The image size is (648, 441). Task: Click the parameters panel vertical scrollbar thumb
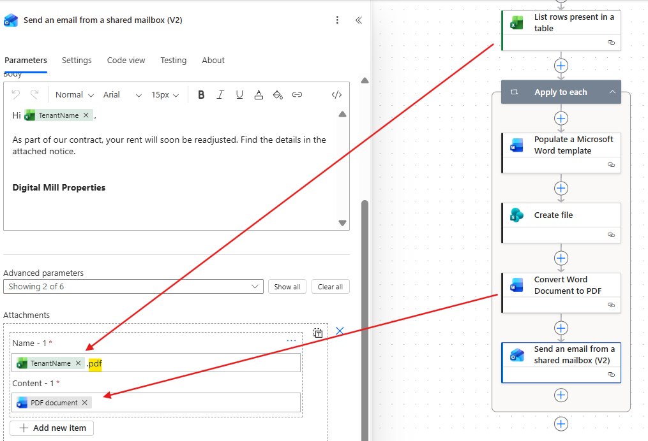click(x=365, y=320)
